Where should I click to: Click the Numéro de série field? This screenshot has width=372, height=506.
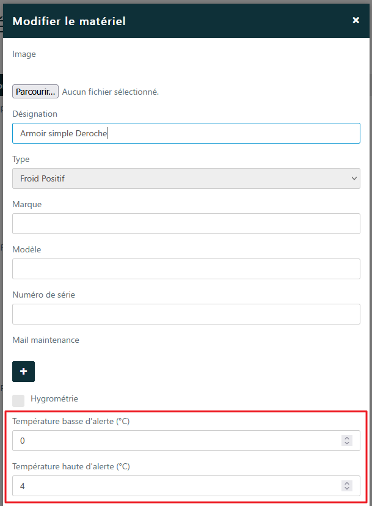[x=186, y=314]
